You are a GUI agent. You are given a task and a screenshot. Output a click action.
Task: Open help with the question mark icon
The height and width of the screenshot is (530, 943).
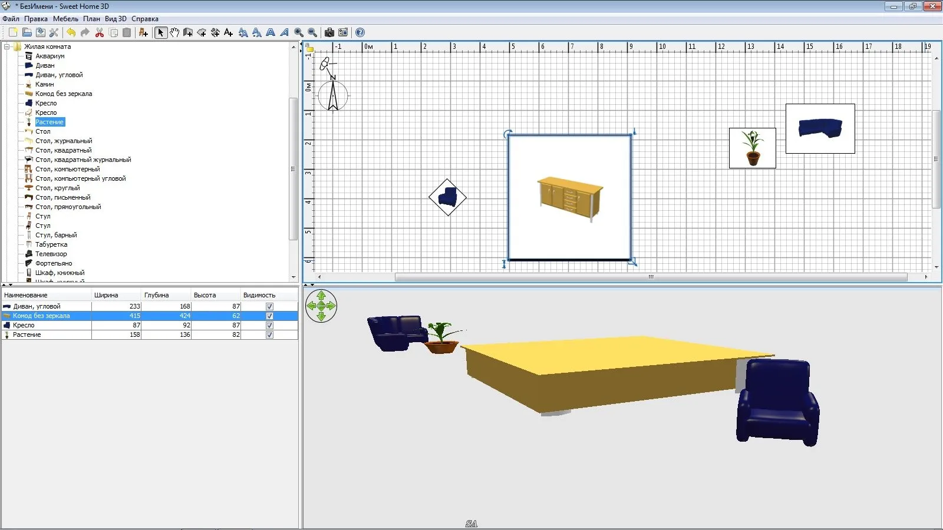(x=360, y=32)
